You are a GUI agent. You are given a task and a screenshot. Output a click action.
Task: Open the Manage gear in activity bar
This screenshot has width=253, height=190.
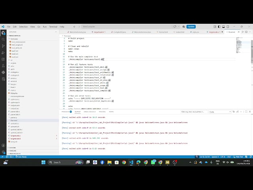click(x=3, y=152)
